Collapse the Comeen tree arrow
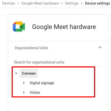This screenshot has height=111, width=111. (16, 73)
